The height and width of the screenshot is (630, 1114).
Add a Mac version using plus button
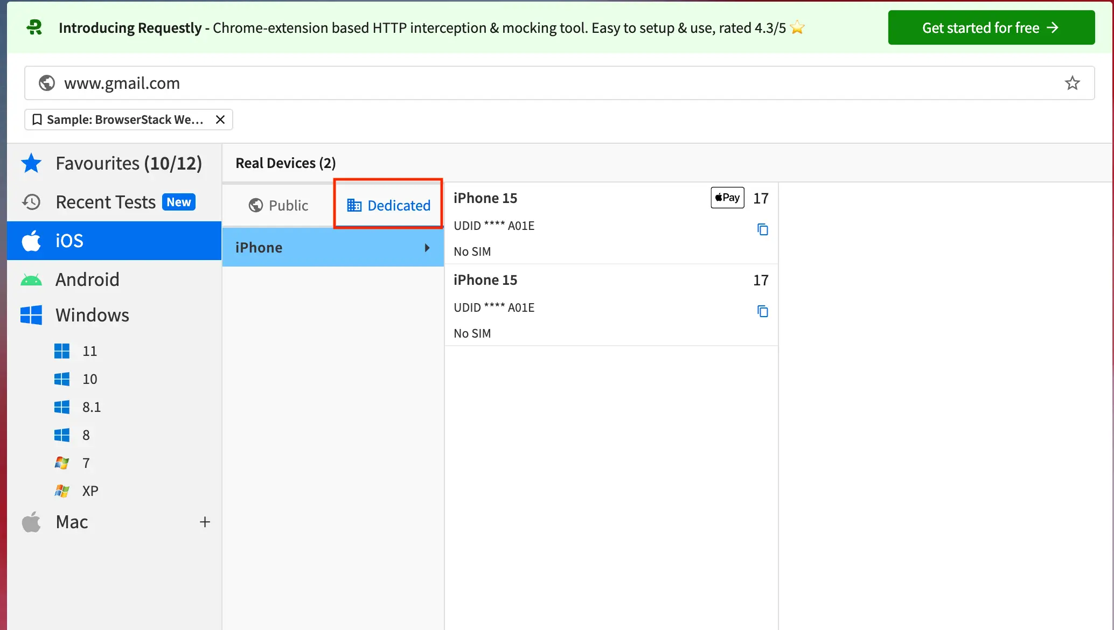click(x=205, y=521)
